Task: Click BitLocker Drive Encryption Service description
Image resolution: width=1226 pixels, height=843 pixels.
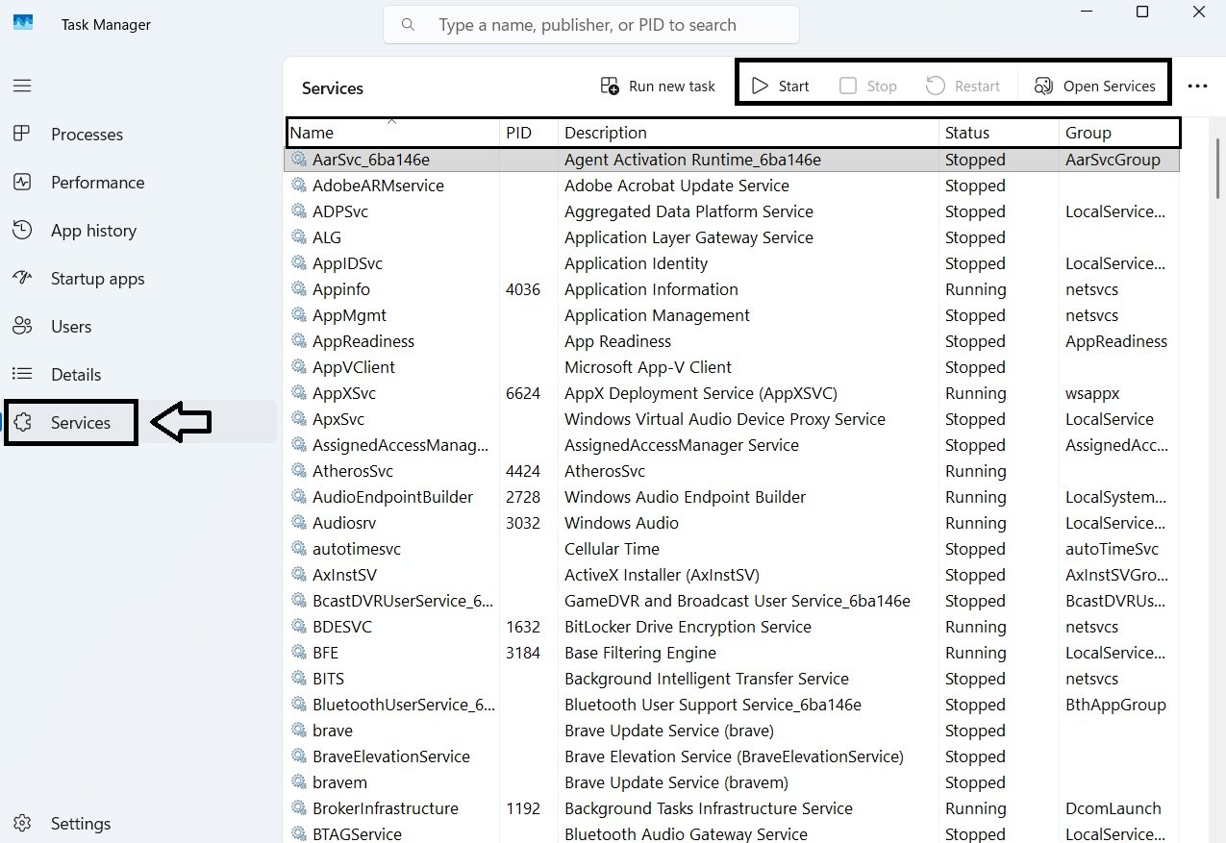Action: point(688,627)
